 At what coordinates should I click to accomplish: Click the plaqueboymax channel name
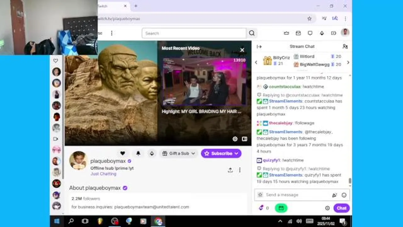(x=108, y=161)
